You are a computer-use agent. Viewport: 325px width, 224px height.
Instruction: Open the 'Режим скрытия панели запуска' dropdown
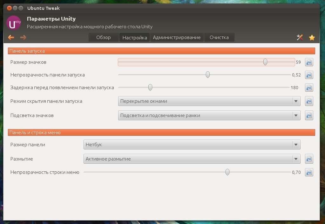pos(209,101)
